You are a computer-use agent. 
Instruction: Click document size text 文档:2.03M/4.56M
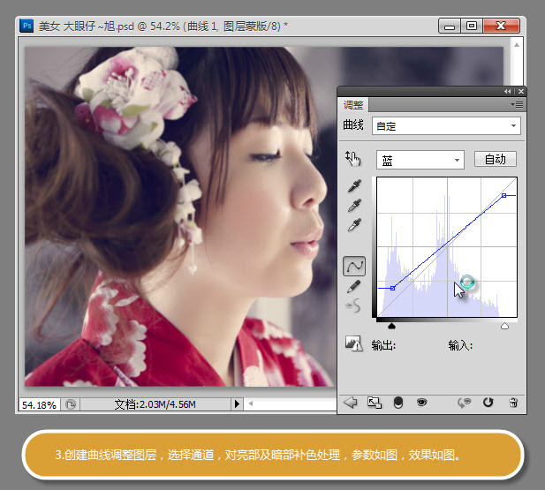tap(155, 404)
